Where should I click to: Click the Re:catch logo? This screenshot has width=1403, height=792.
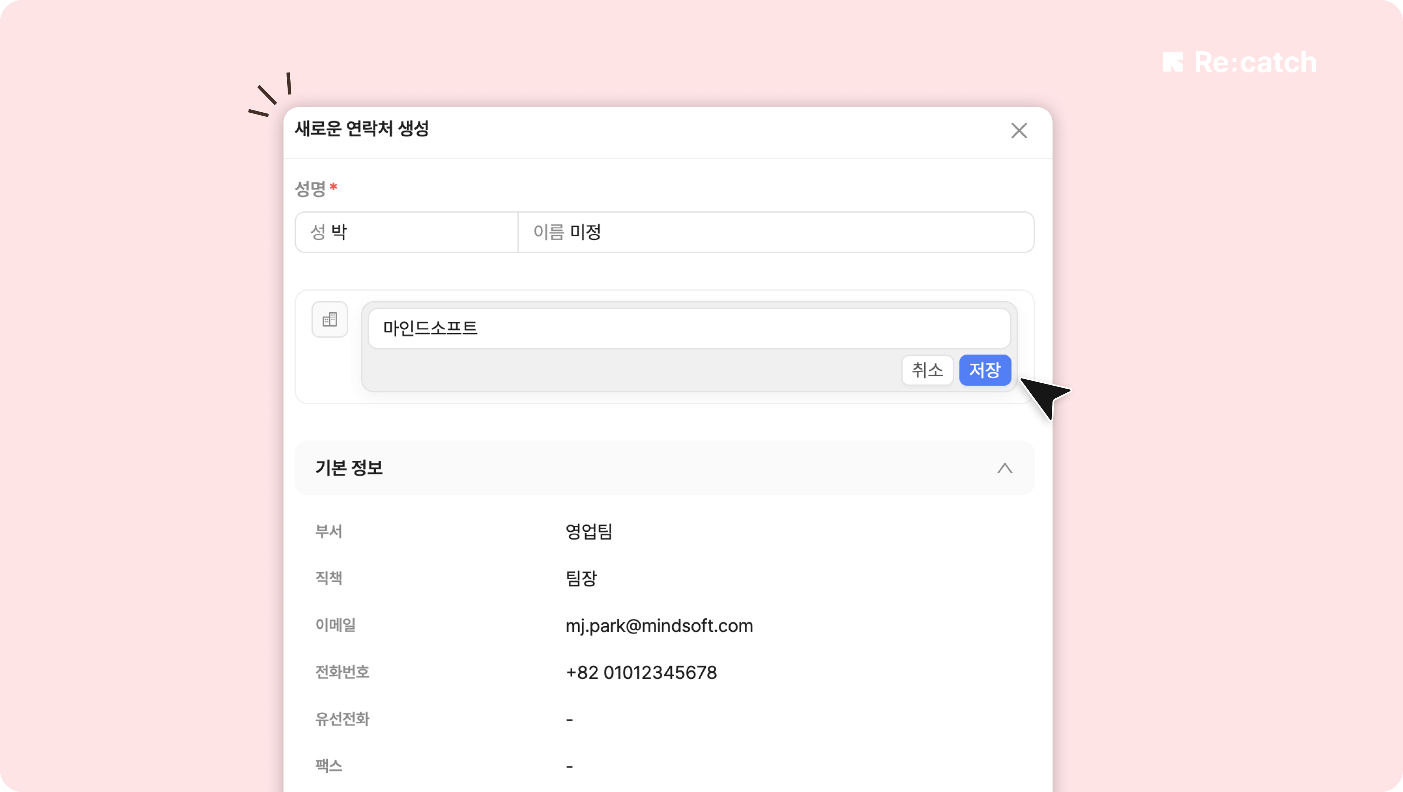pyautogui.click(x=1240, y=62)
